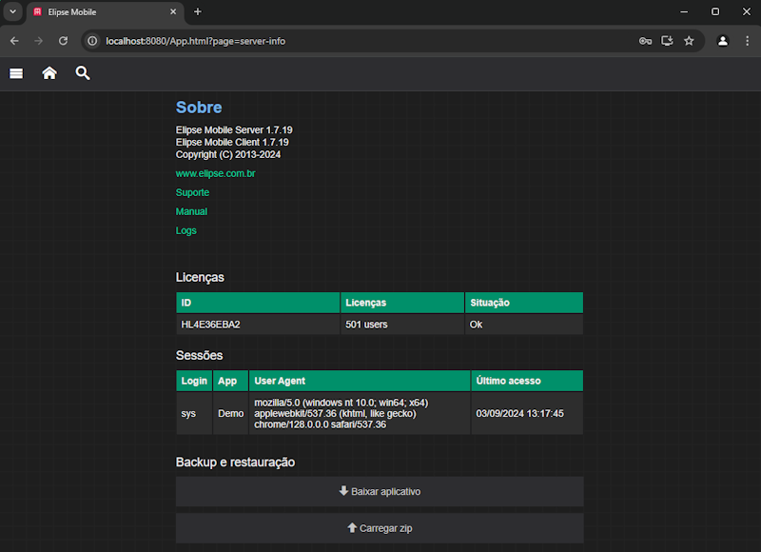Open the search magnifier icon
This screenshot has width=761, height=552.
tap(83, 73)
